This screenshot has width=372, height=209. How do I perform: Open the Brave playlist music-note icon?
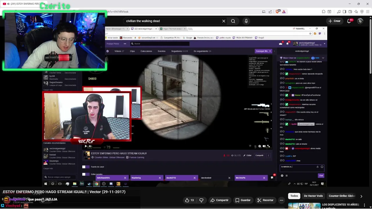pyautogui.click(x=339, y=12)
